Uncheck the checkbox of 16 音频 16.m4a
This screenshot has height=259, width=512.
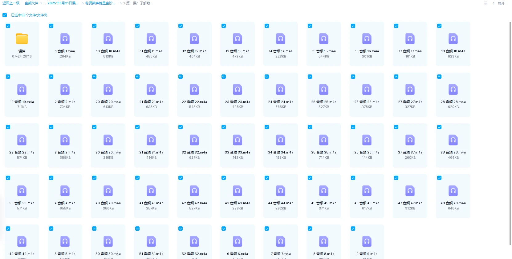coord(353,26)
